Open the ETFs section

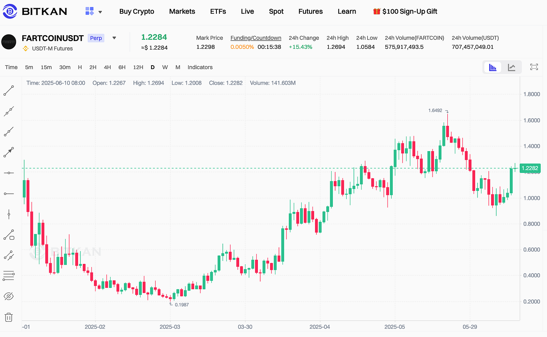[x=218, y=11]
